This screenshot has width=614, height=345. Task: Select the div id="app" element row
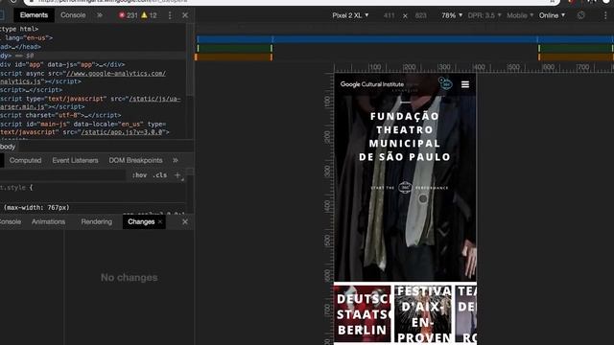point(62,64)
